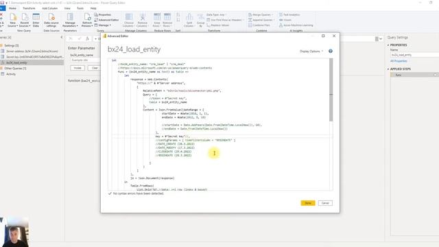Click the Done button in Advanced Editor

[308, 203]
